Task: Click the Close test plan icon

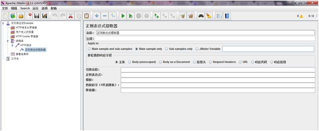Action: pos(29,16)
